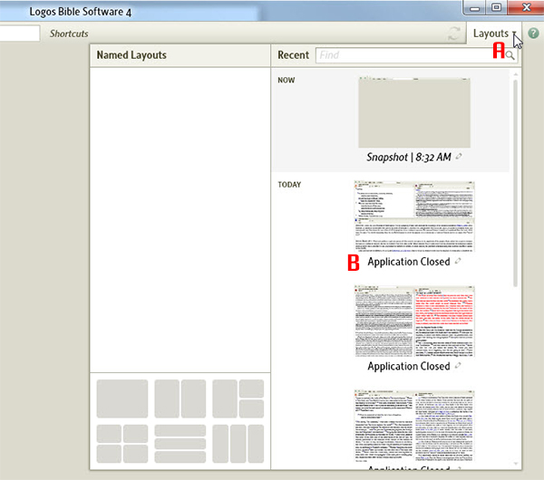The width and height of the screenshot is (544, 480).
Task: Click the sync refresh arrows icon
Action: click(x=454, y=34)
